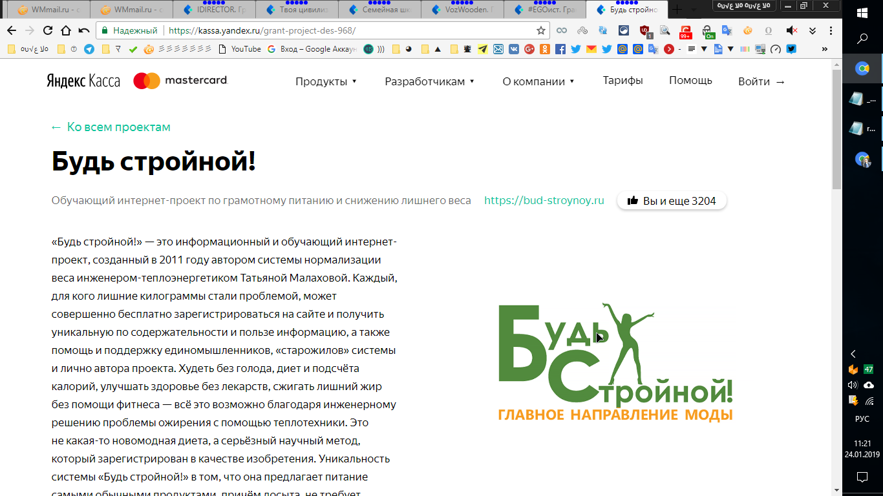Switch to the Твоя цивилиз tab

coord(297,10)
